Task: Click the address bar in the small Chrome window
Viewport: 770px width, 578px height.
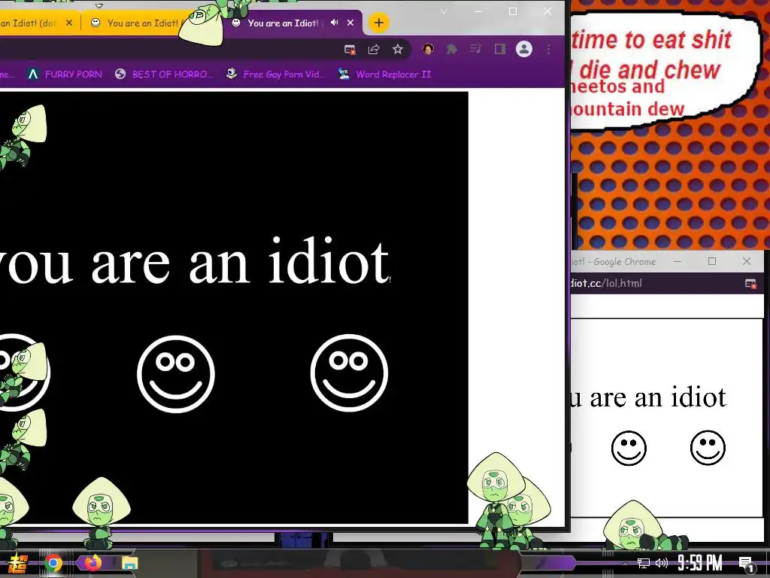Action: [x=656, y=283]
